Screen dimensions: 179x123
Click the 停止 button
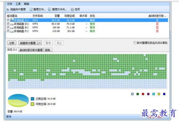[59, 43]
